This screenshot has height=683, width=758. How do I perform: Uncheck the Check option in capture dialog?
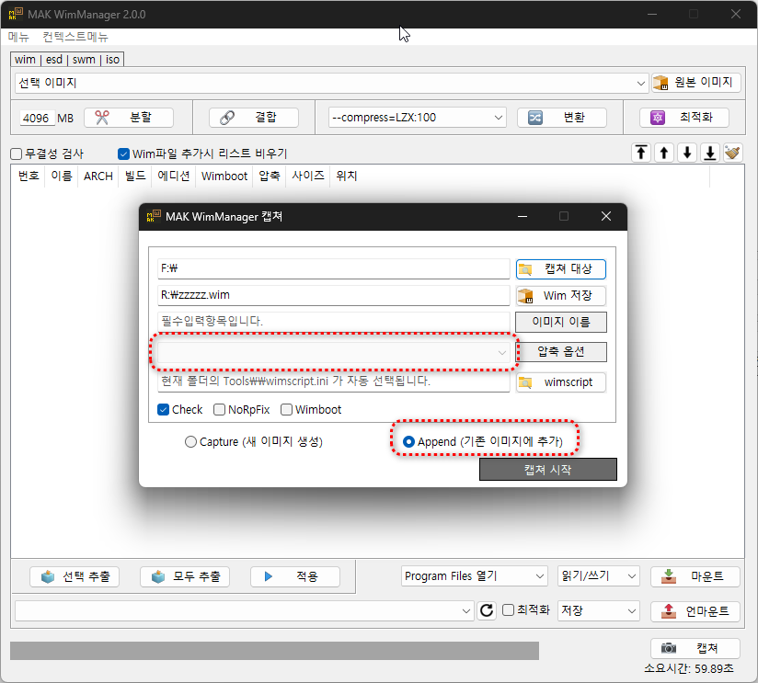[x=163, y=410]
